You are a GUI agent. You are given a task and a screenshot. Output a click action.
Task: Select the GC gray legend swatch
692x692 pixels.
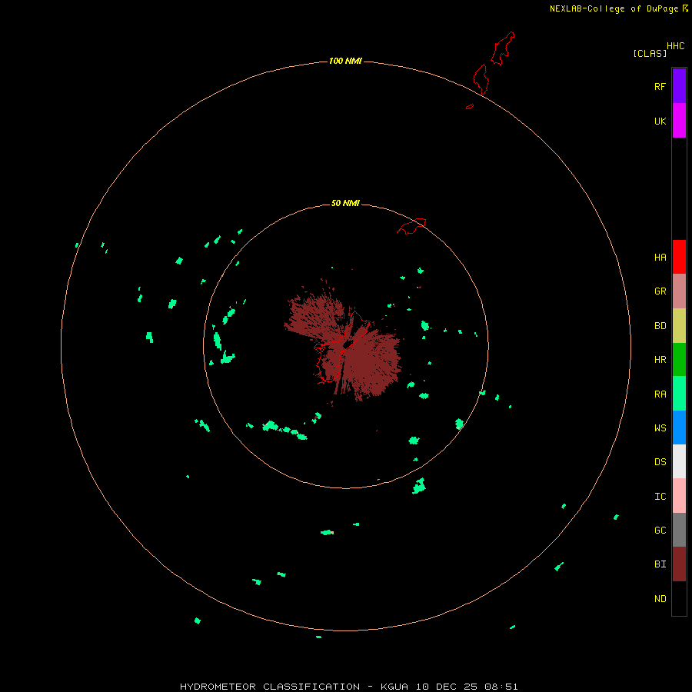679,530
